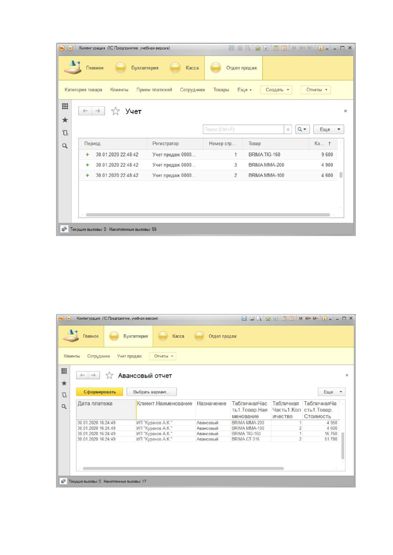Click sidebar search magnifier in Учет window
Viewport: 393px width, 555px height.
[x=65, y=146]
